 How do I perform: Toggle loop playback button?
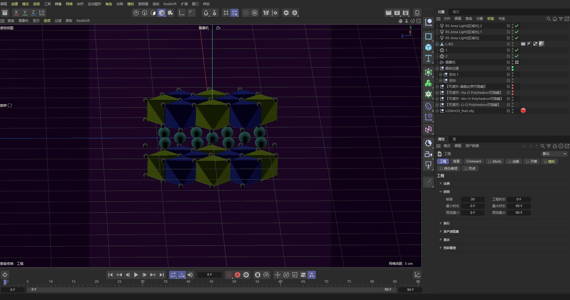click(173, 275)
